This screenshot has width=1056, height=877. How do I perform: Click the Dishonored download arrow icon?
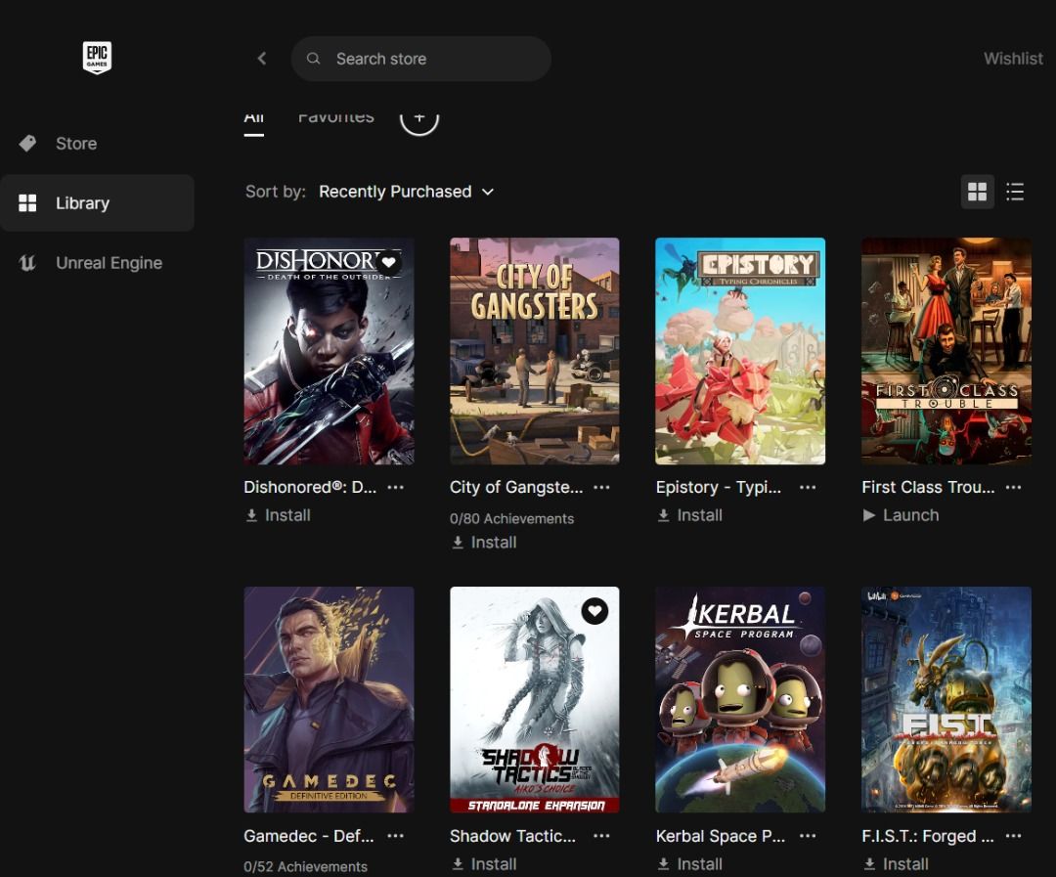pos(251,515)
